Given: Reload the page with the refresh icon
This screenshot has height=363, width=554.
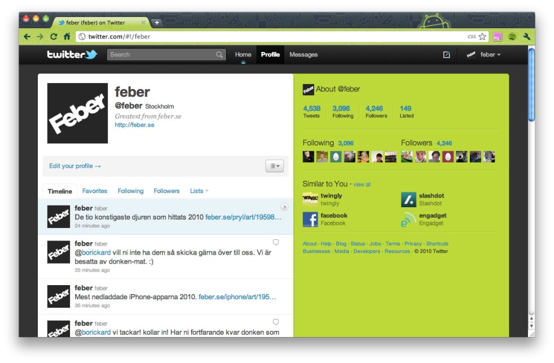Looking at the screenshot, I should click(53, 36).
